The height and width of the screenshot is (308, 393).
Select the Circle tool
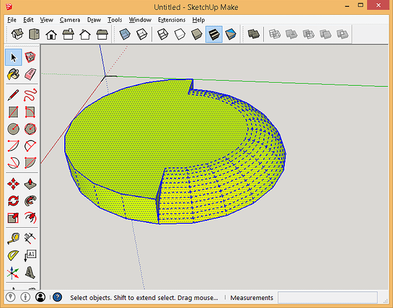point(14,129)
